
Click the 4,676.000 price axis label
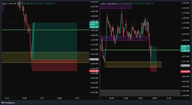click(x=94, y=45)
